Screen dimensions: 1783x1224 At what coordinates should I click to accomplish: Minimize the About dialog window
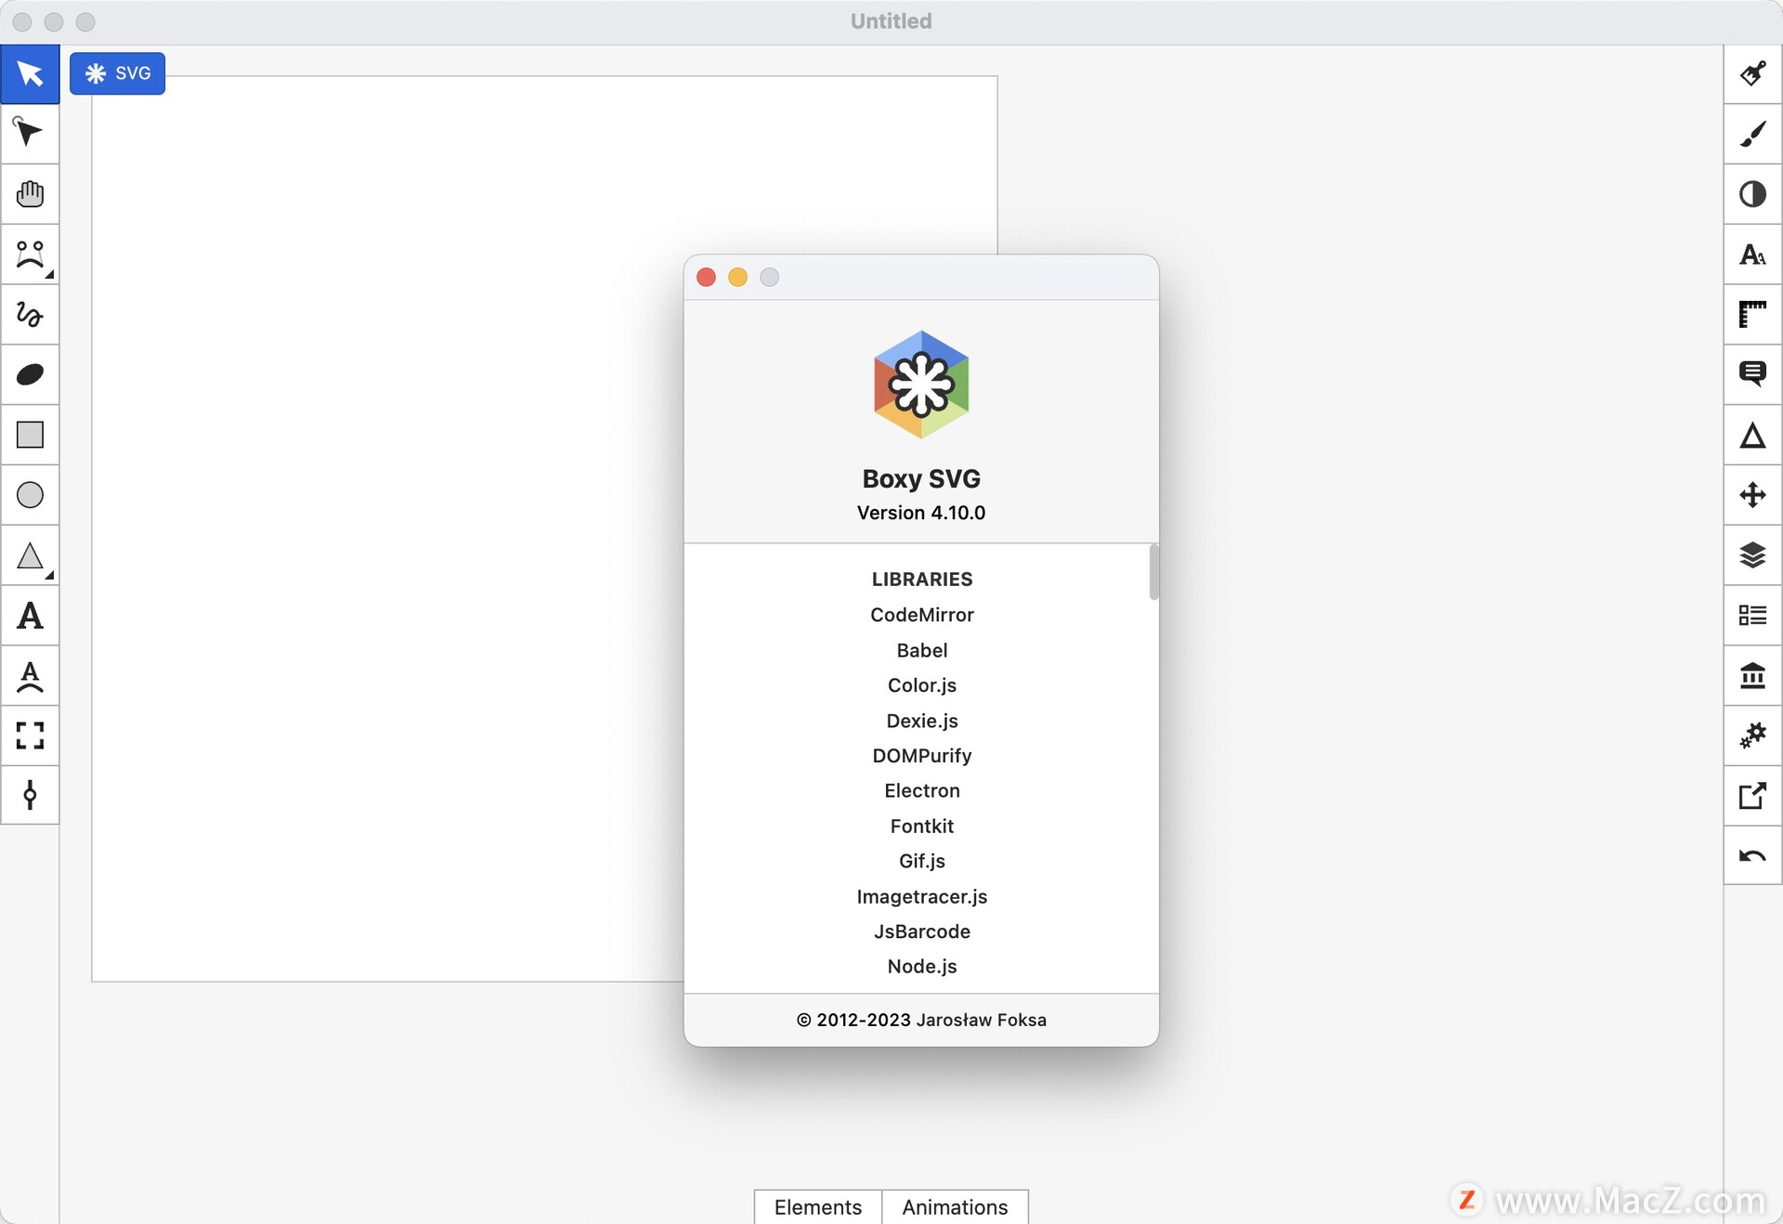pos(737,277)
